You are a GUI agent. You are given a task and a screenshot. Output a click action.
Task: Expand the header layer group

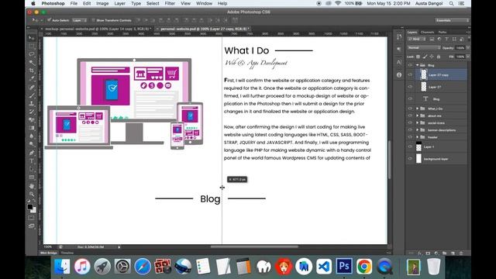click(x=417, y=137)
